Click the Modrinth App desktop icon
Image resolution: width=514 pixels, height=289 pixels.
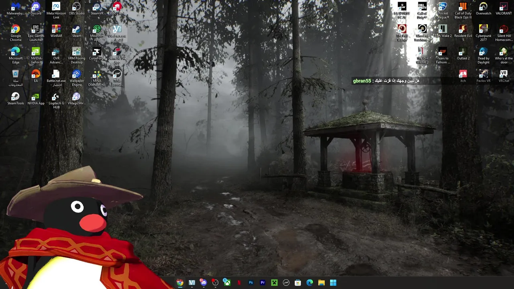click(97, 33)
